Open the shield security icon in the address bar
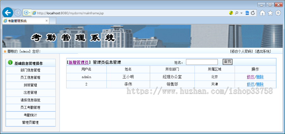This screenshot has height=134, width=285. click(x=26, y=13)
